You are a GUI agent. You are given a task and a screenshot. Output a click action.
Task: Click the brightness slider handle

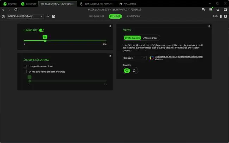coord(45,41)
